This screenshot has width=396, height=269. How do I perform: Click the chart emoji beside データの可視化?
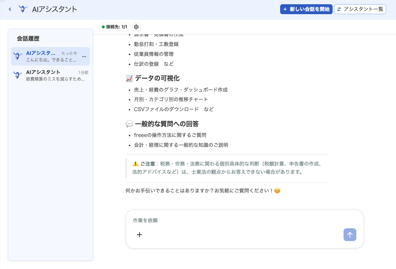point(129,78)
